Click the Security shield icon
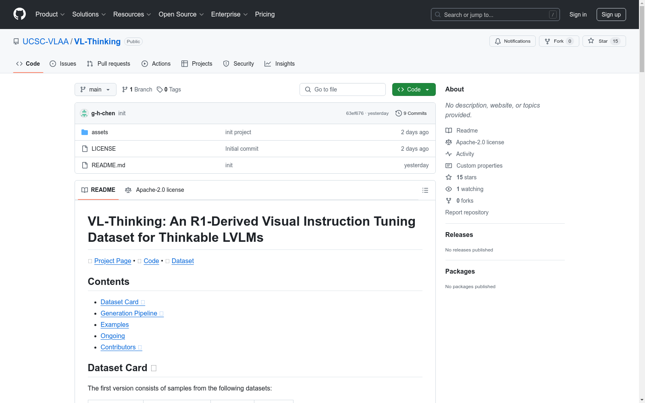The width and height of the screenshot is (645, 403). (x=226, y=64)
